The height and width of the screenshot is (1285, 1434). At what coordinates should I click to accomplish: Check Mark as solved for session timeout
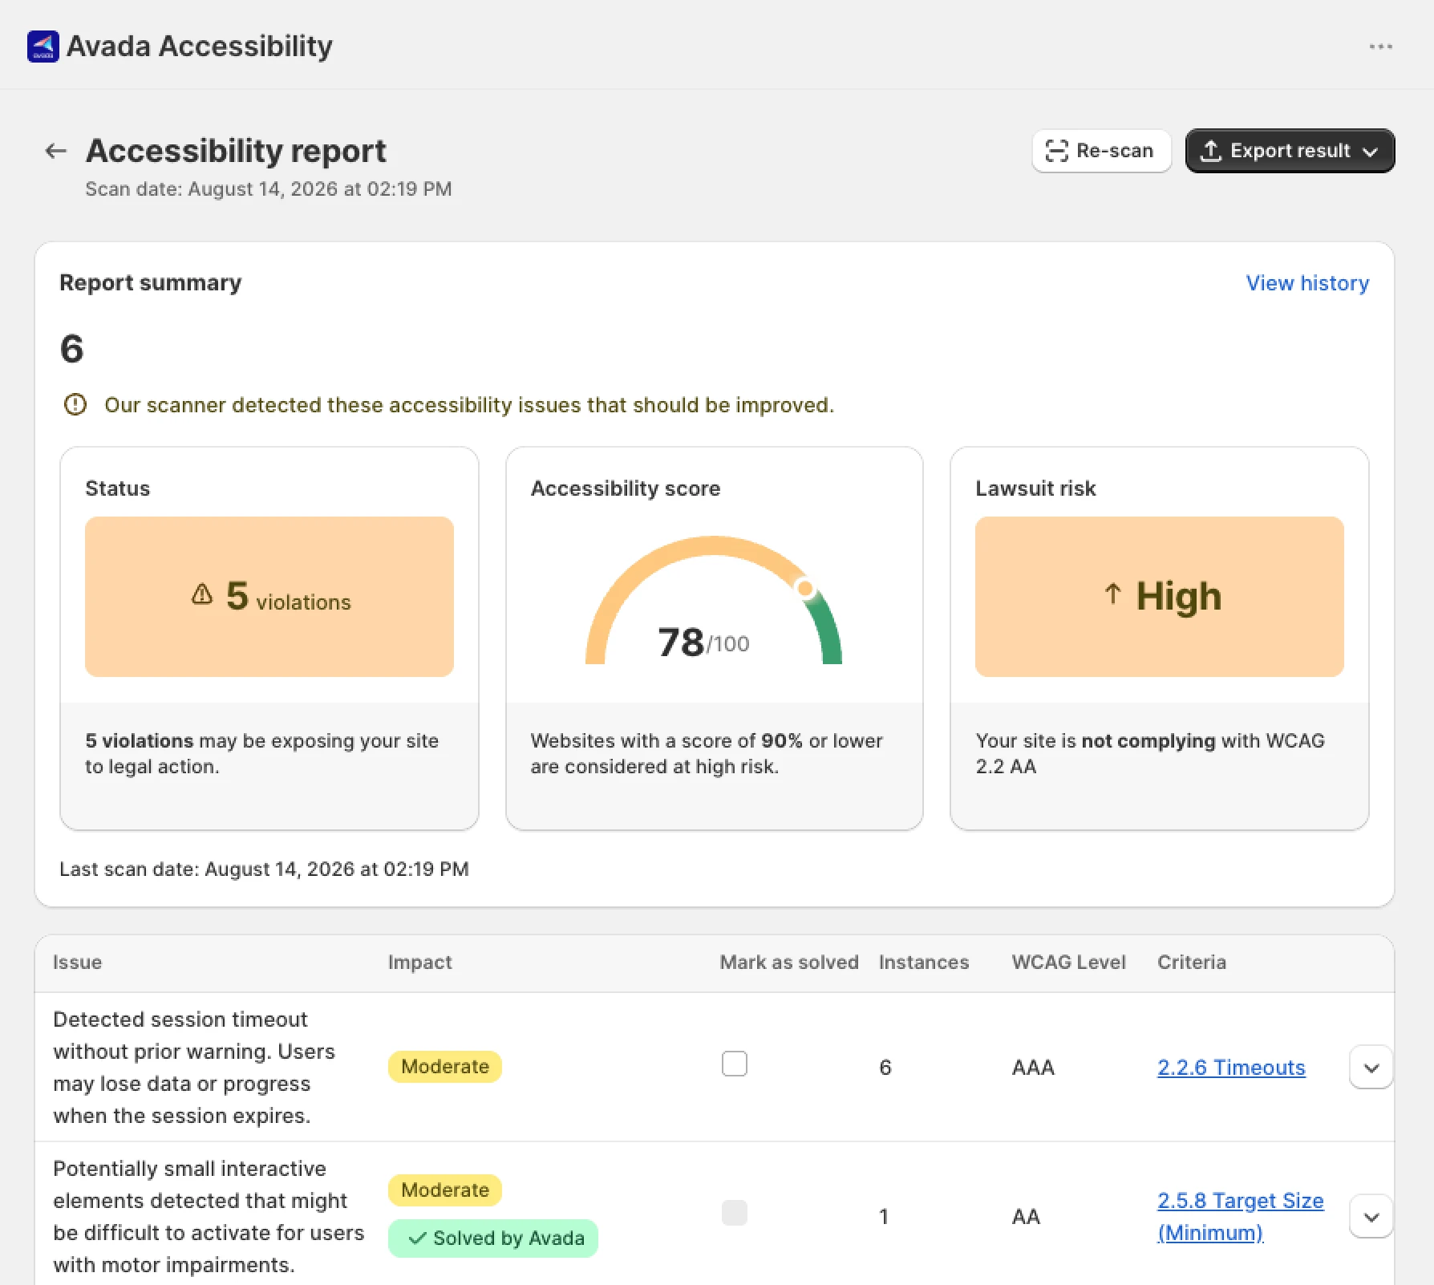click(734, 1064)
